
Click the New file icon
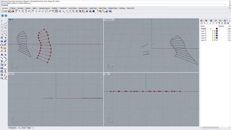3,11
